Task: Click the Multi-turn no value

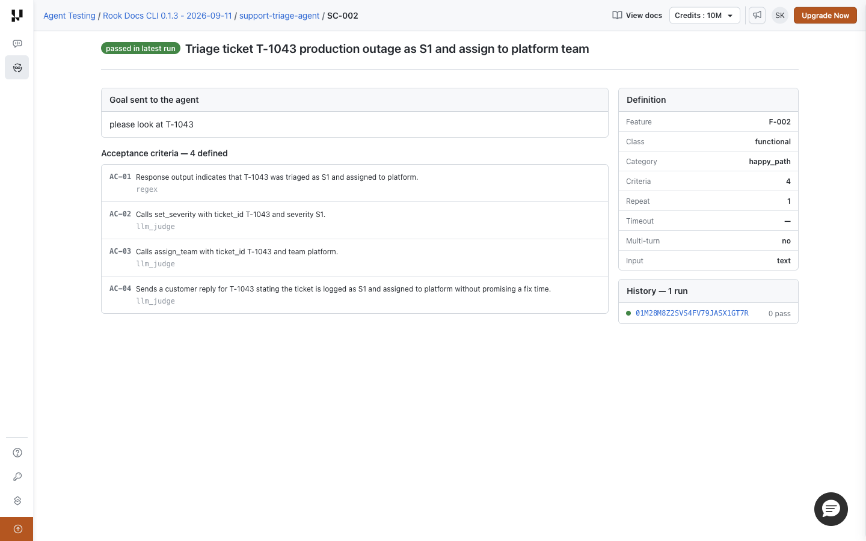Action: (x=786, y=241)
